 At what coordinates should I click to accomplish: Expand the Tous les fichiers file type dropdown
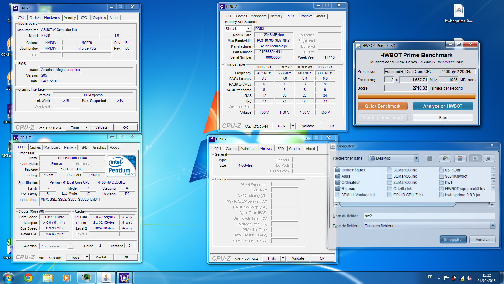(493, 226)
